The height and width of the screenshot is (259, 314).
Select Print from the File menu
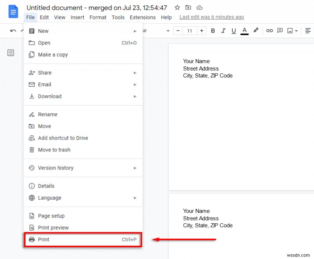tap(44, 239)
